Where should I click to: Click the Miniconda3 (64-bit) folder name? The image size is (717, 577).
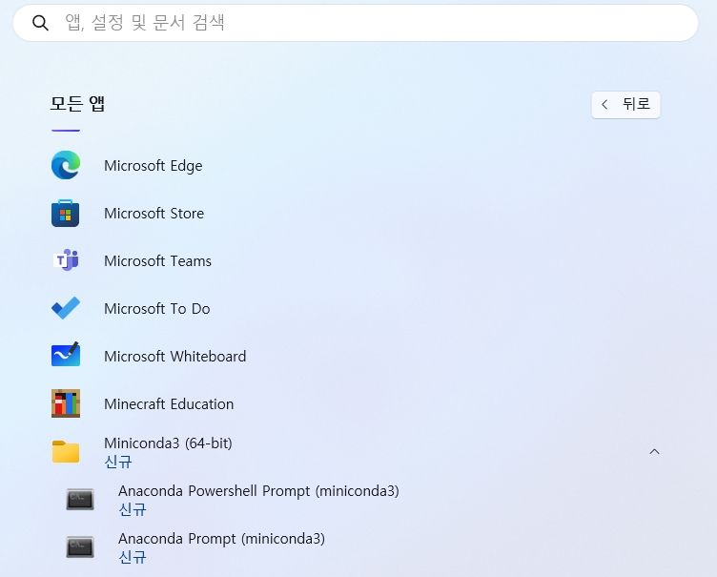pos(168,443)
